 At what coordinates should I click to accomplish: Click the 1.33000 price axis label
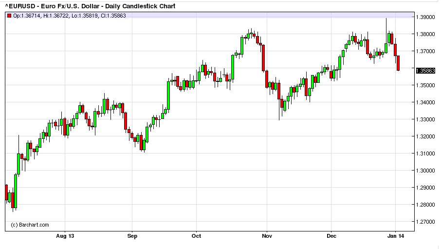(x=425, y=119)
